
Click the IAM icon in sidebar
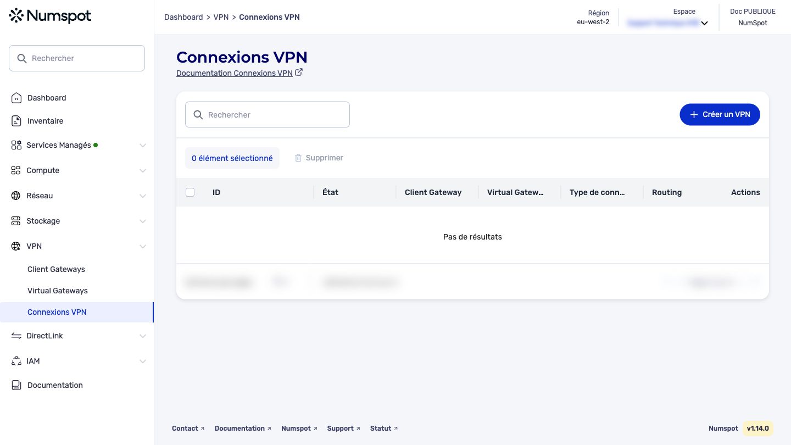16,361
